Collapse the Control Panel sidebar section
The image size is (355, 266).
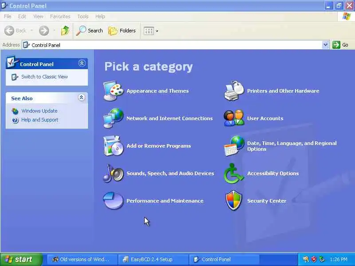pos(82,63)
